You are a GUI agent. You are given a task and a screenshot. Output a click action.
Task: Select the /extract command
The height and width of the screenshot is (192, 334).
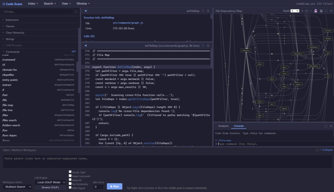click(x=38, y=85)
